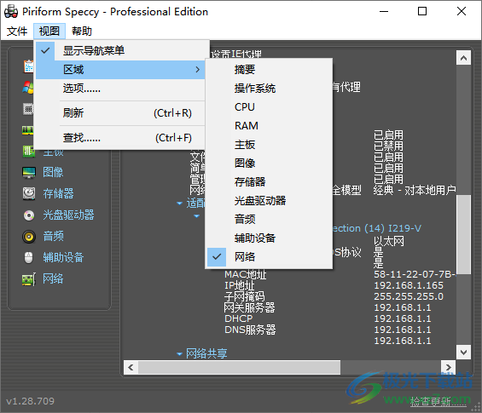Click the mouse icon beside 辅助设备

point(29,258)
